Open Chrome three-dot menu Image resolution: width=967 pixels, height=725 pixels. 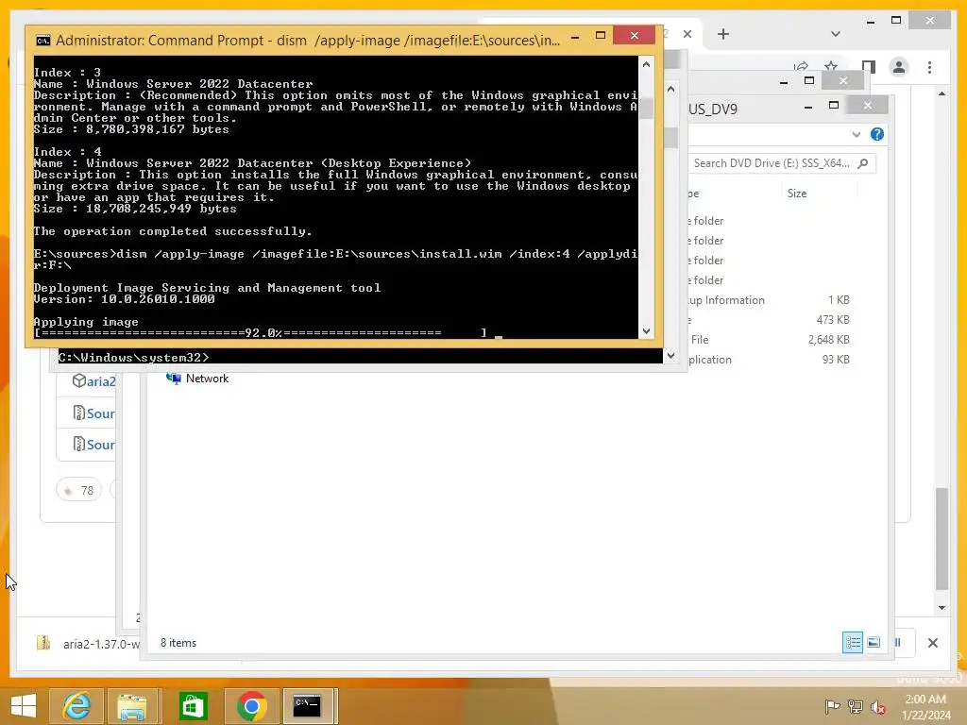(930, 67)
